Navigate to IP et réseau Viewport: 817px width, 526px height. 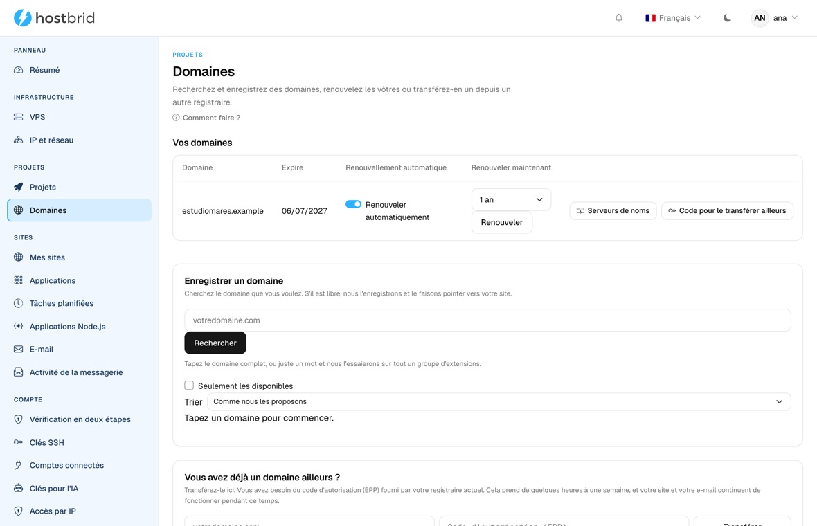(79, 140)
